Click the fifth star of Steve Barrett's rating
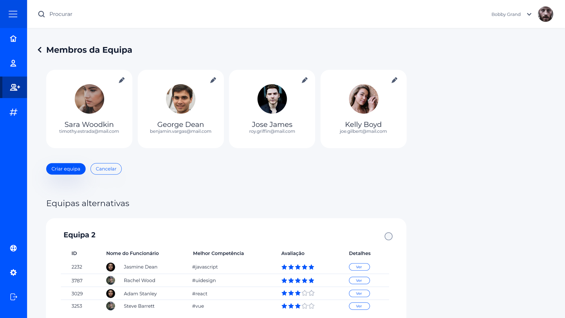565x318 pixels. coord(311,306)
